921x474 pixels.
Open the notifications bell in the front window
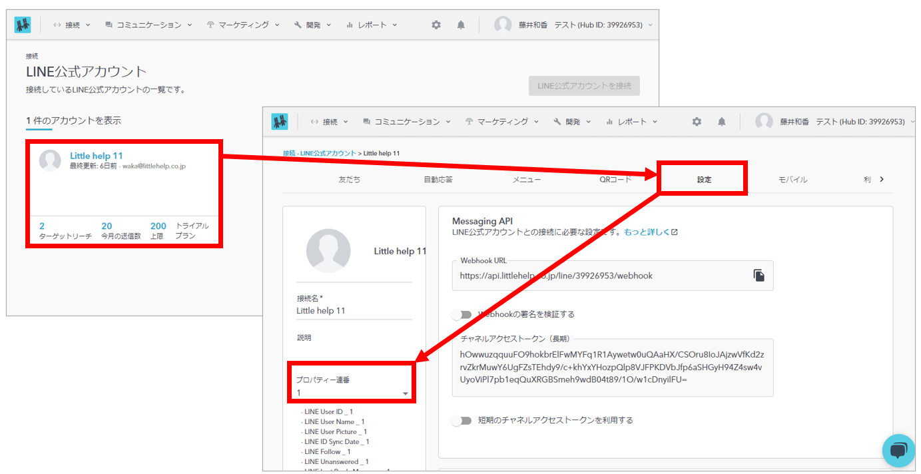click(x=722, y=122)
